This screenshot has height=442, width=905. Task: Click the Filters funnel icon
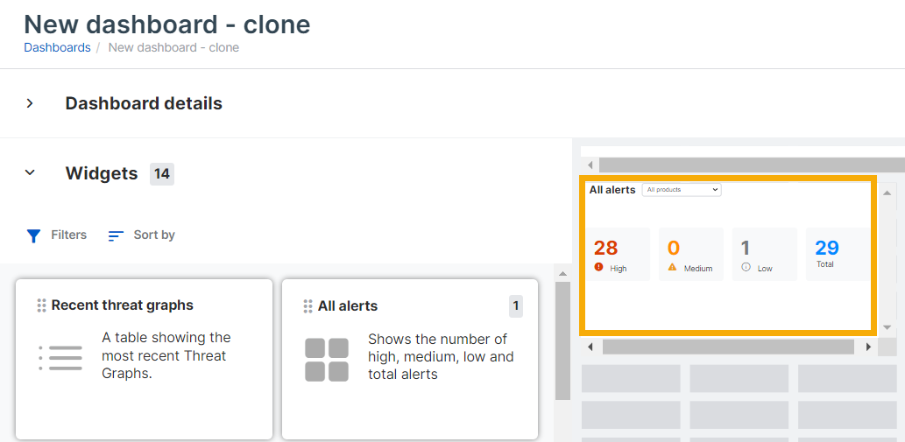point(33,235)
